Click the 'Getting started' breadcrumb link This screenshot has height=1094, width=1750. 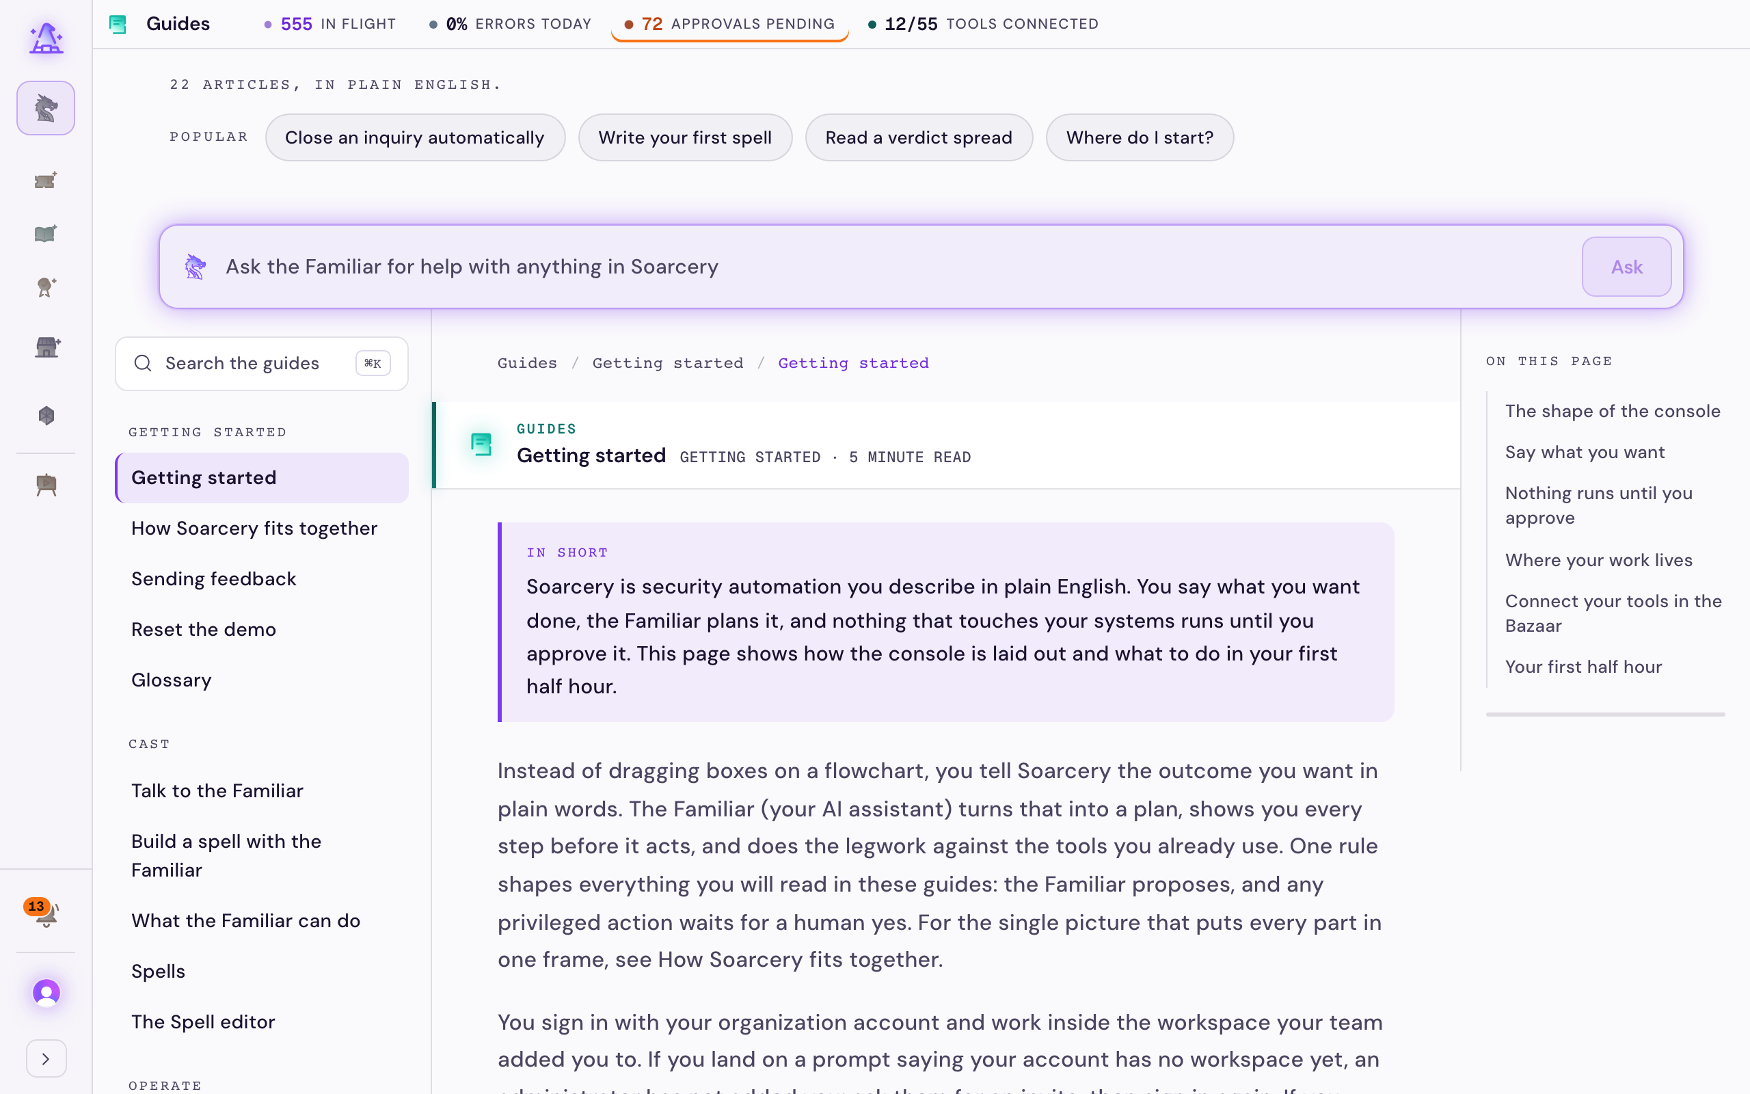tap(667, 363)
